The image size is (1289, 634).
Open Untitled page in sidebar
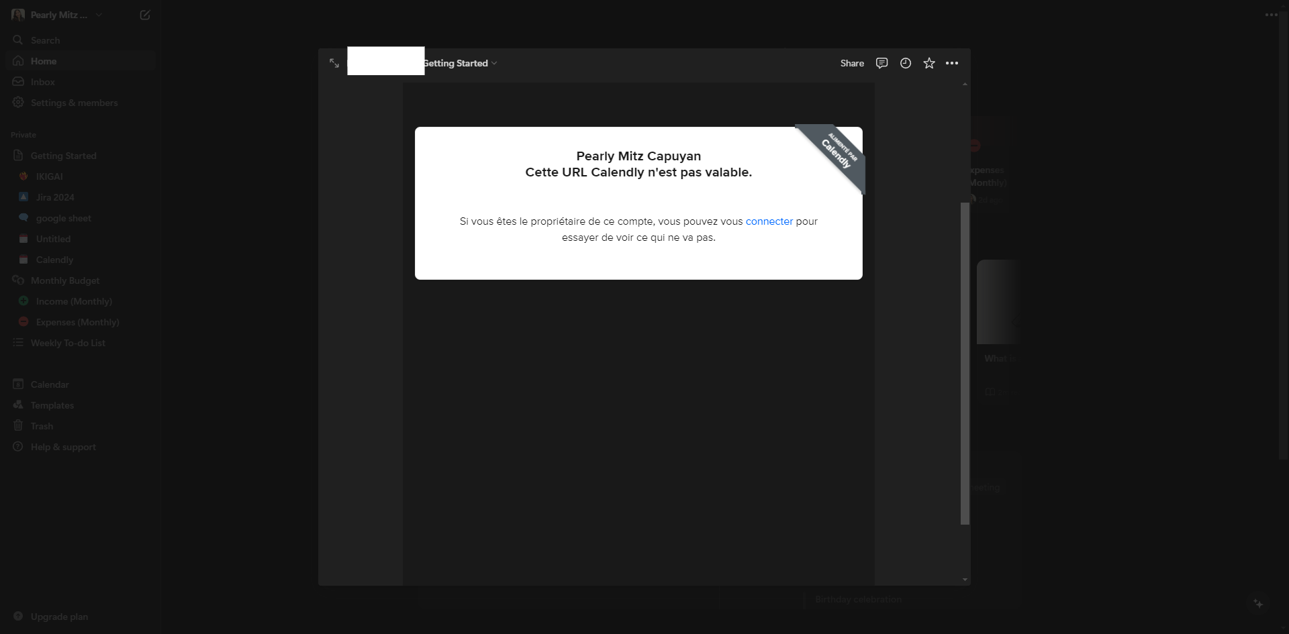81,239
